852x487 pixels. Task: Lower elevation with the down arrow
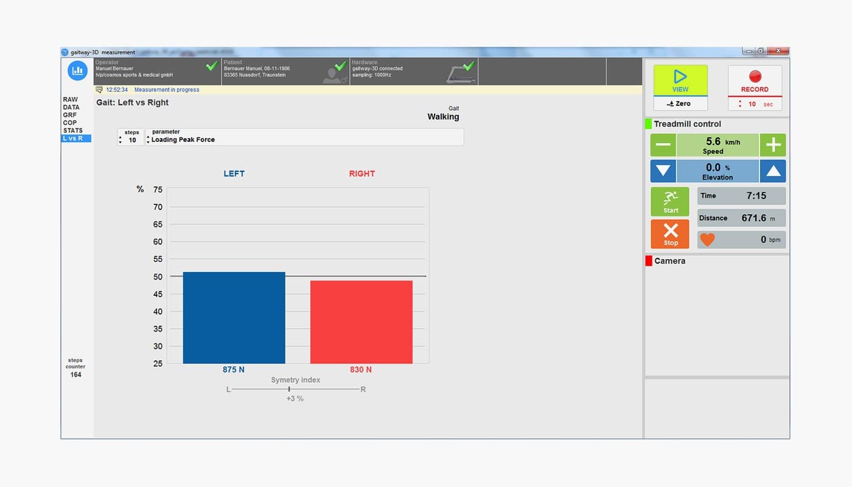(x=663, y=171)
